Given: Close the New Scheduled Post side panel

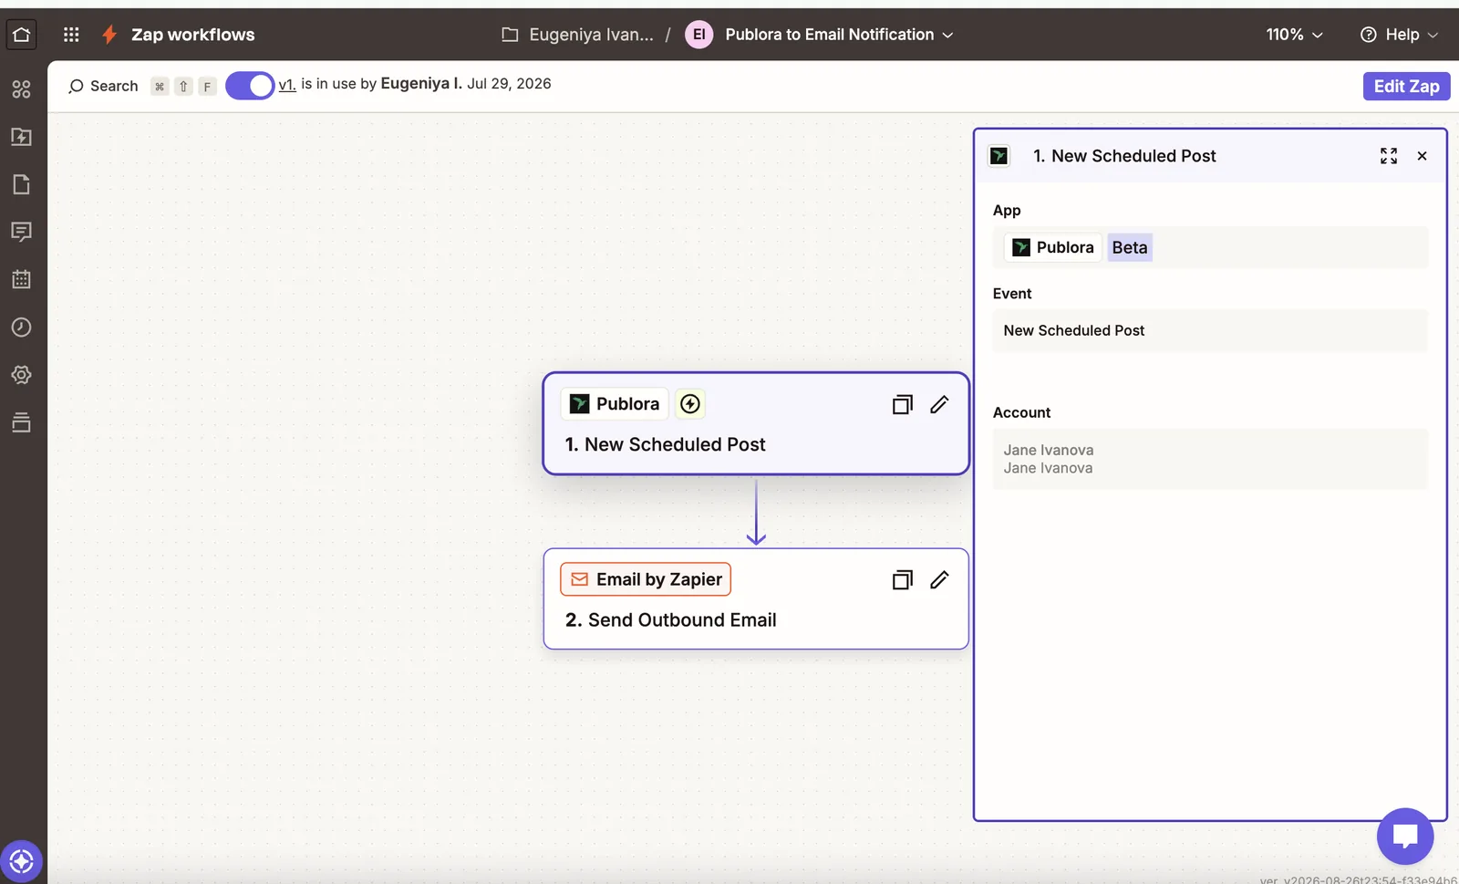Looking at the screenshot, I should [x=1422, y=156].
